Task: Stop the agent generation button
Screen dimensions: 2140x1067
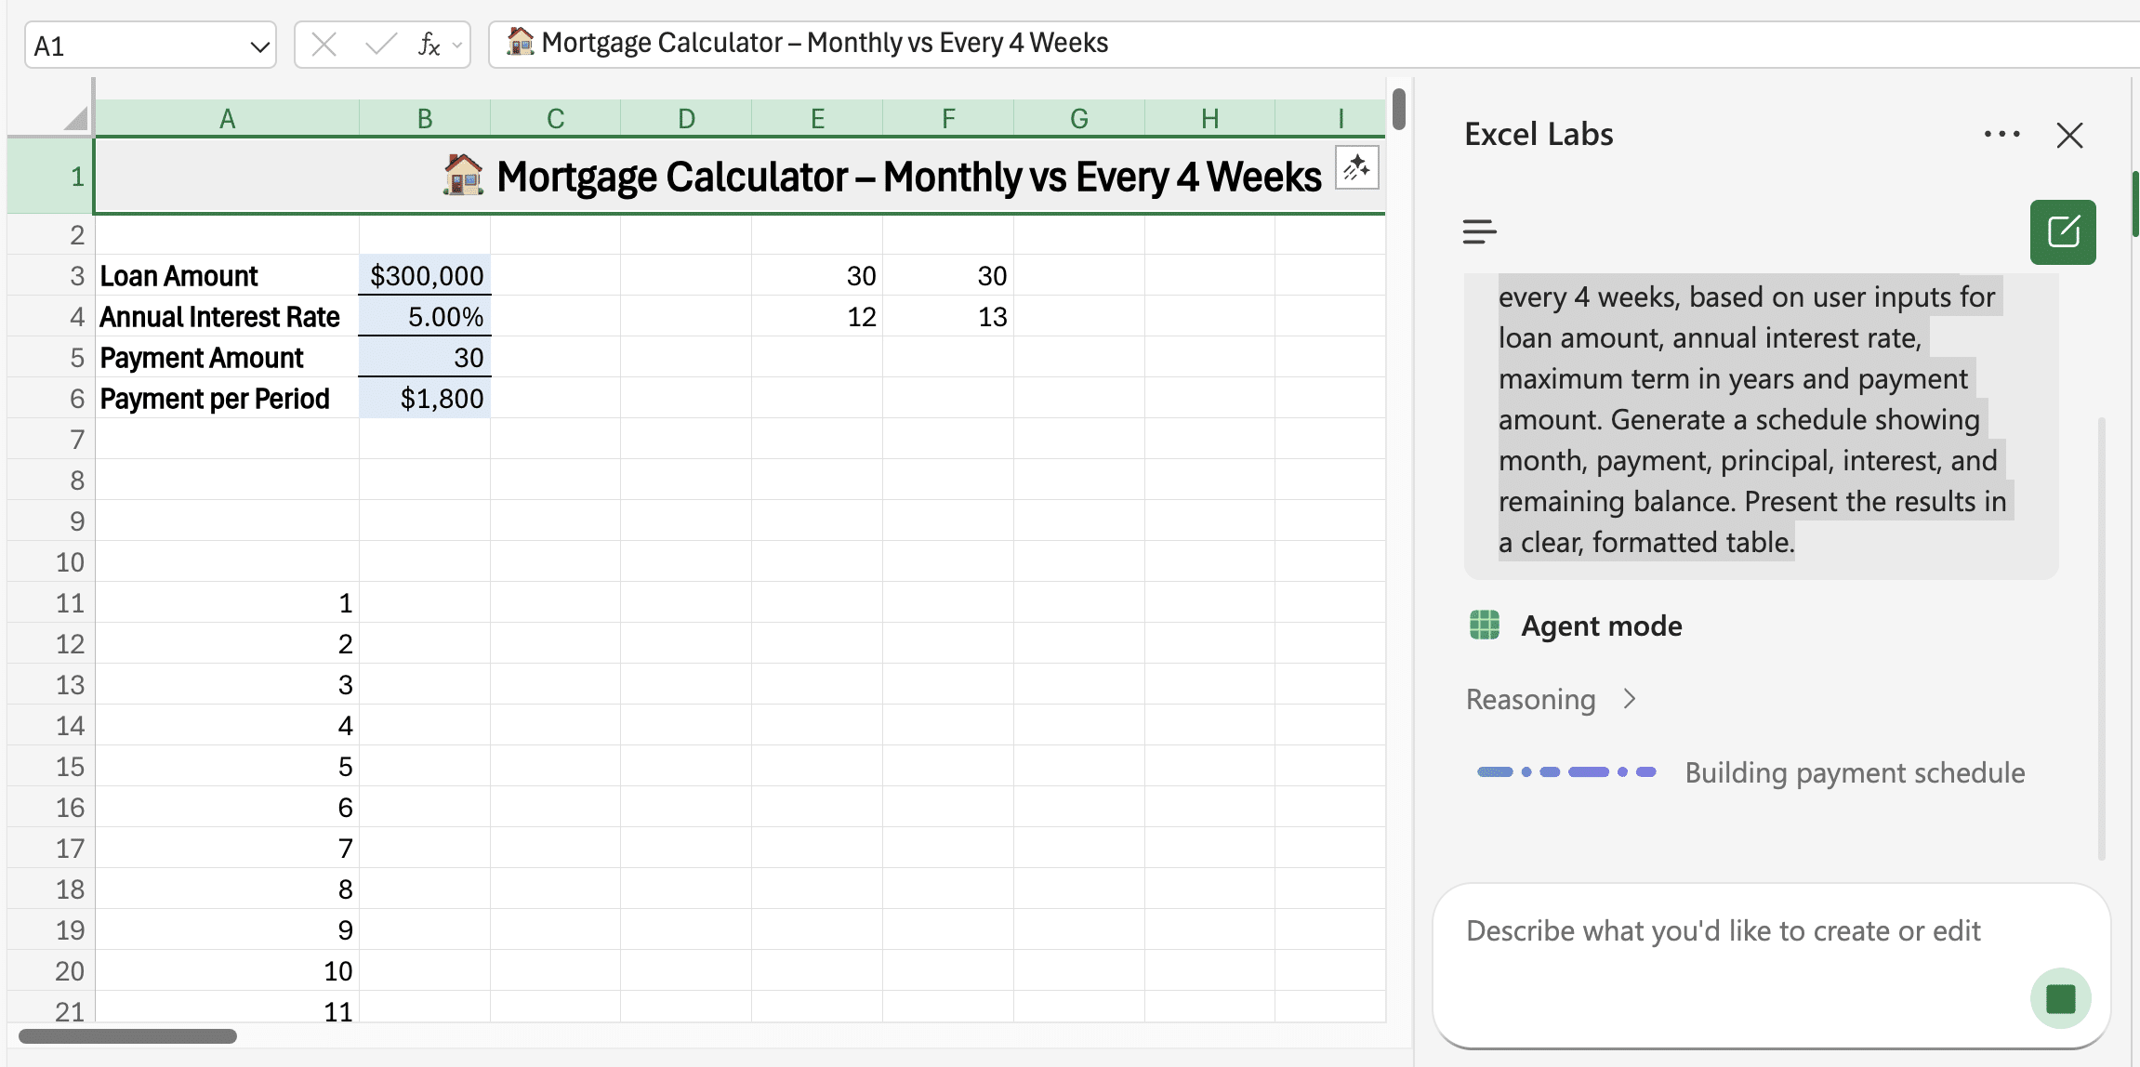Action: (x=2060, y=998)
